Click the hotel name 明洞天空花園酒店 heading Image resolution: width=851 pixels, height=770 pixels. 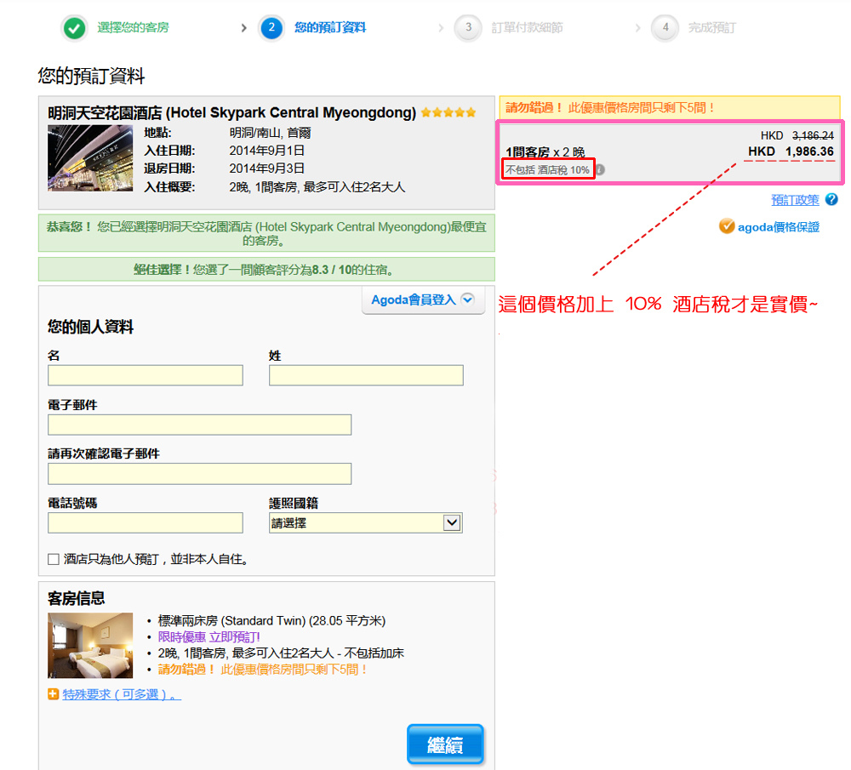[231, 113]
